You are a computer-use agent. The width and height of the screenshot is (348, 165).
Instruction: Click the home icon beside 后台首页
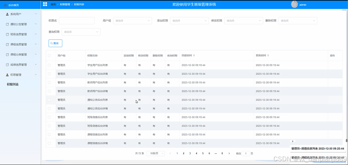click(5, 5)
